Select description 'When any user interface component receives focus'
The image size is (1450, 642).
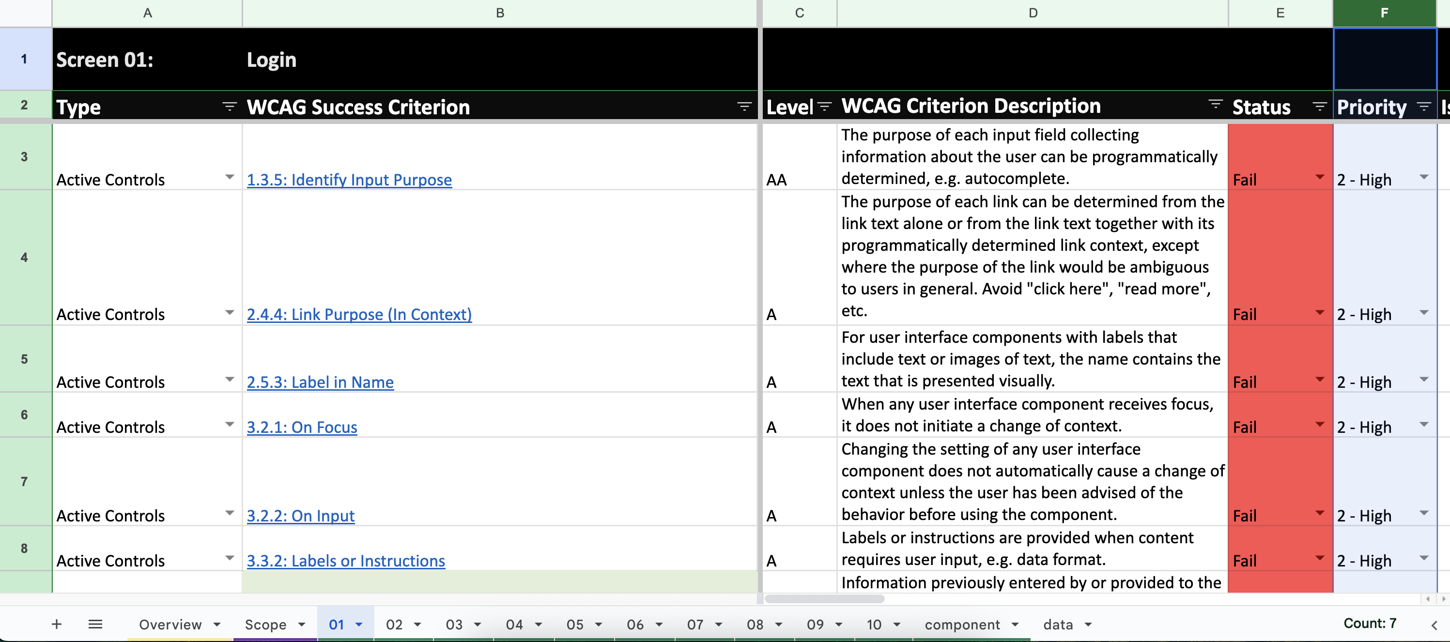1033,414
